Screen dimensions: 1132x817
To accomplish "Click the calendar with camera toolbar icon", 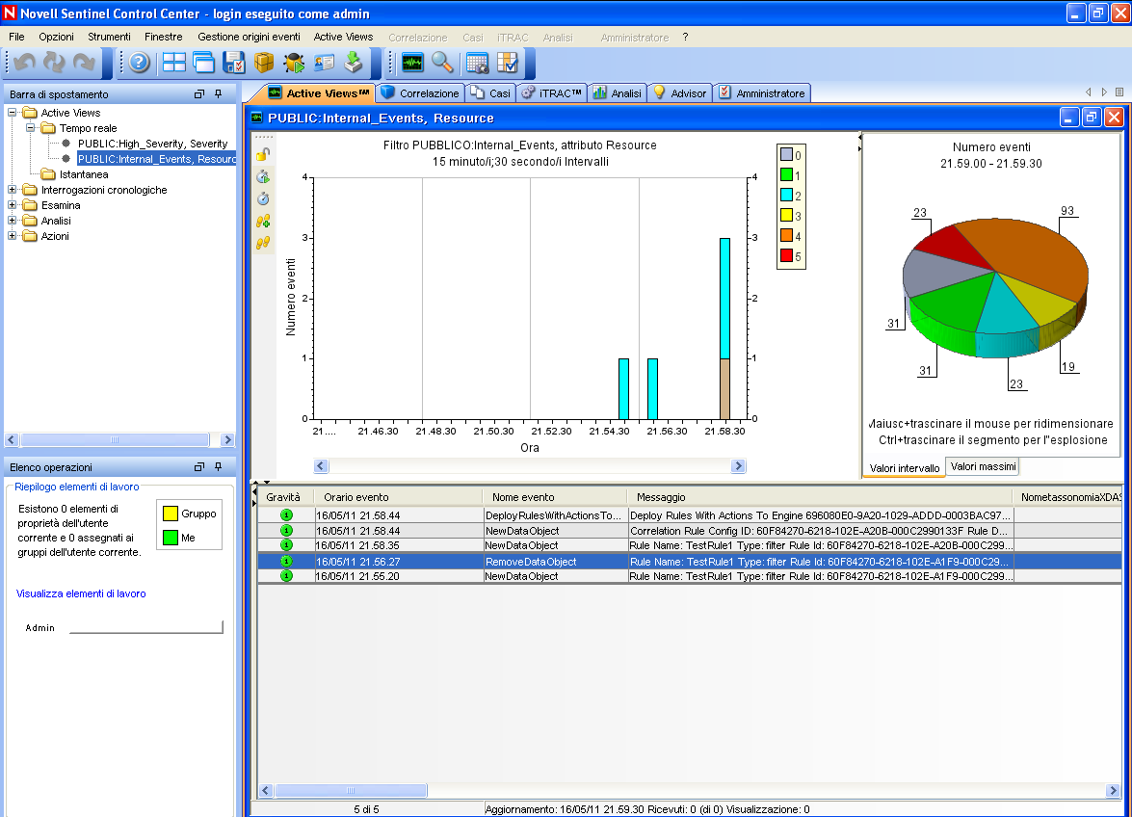I will tap(477, 64).
